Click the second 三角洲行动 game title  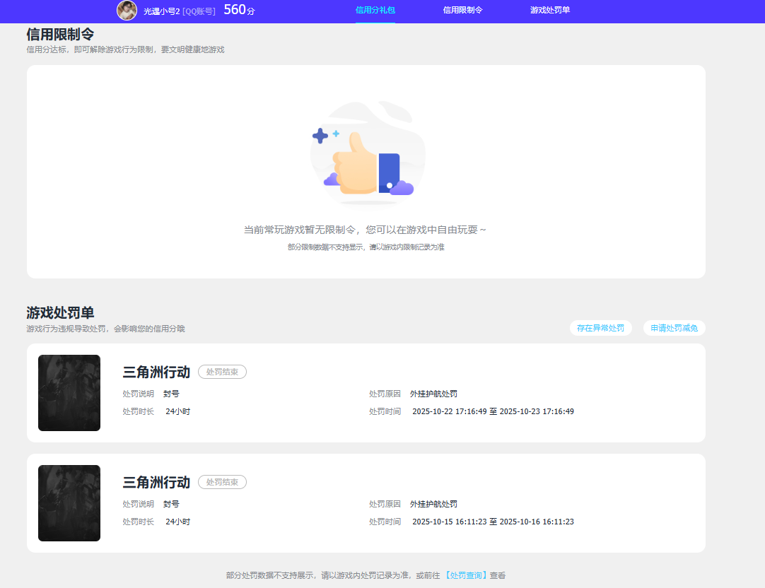coord(157,482)
